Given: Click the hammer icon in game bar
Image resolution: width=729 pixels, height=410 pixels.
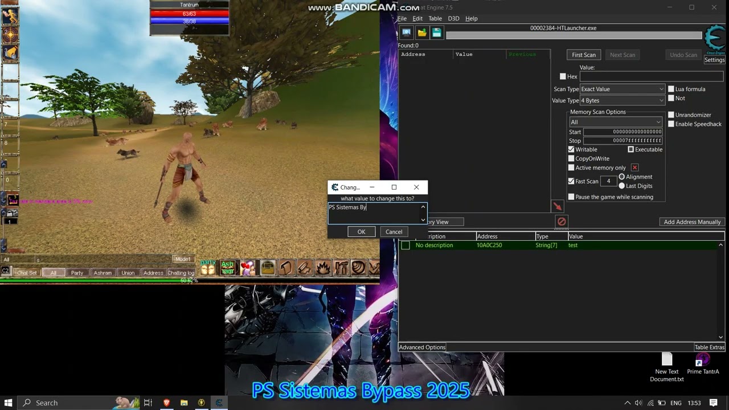Looking at the screenshot, I should tap(304, 267).
